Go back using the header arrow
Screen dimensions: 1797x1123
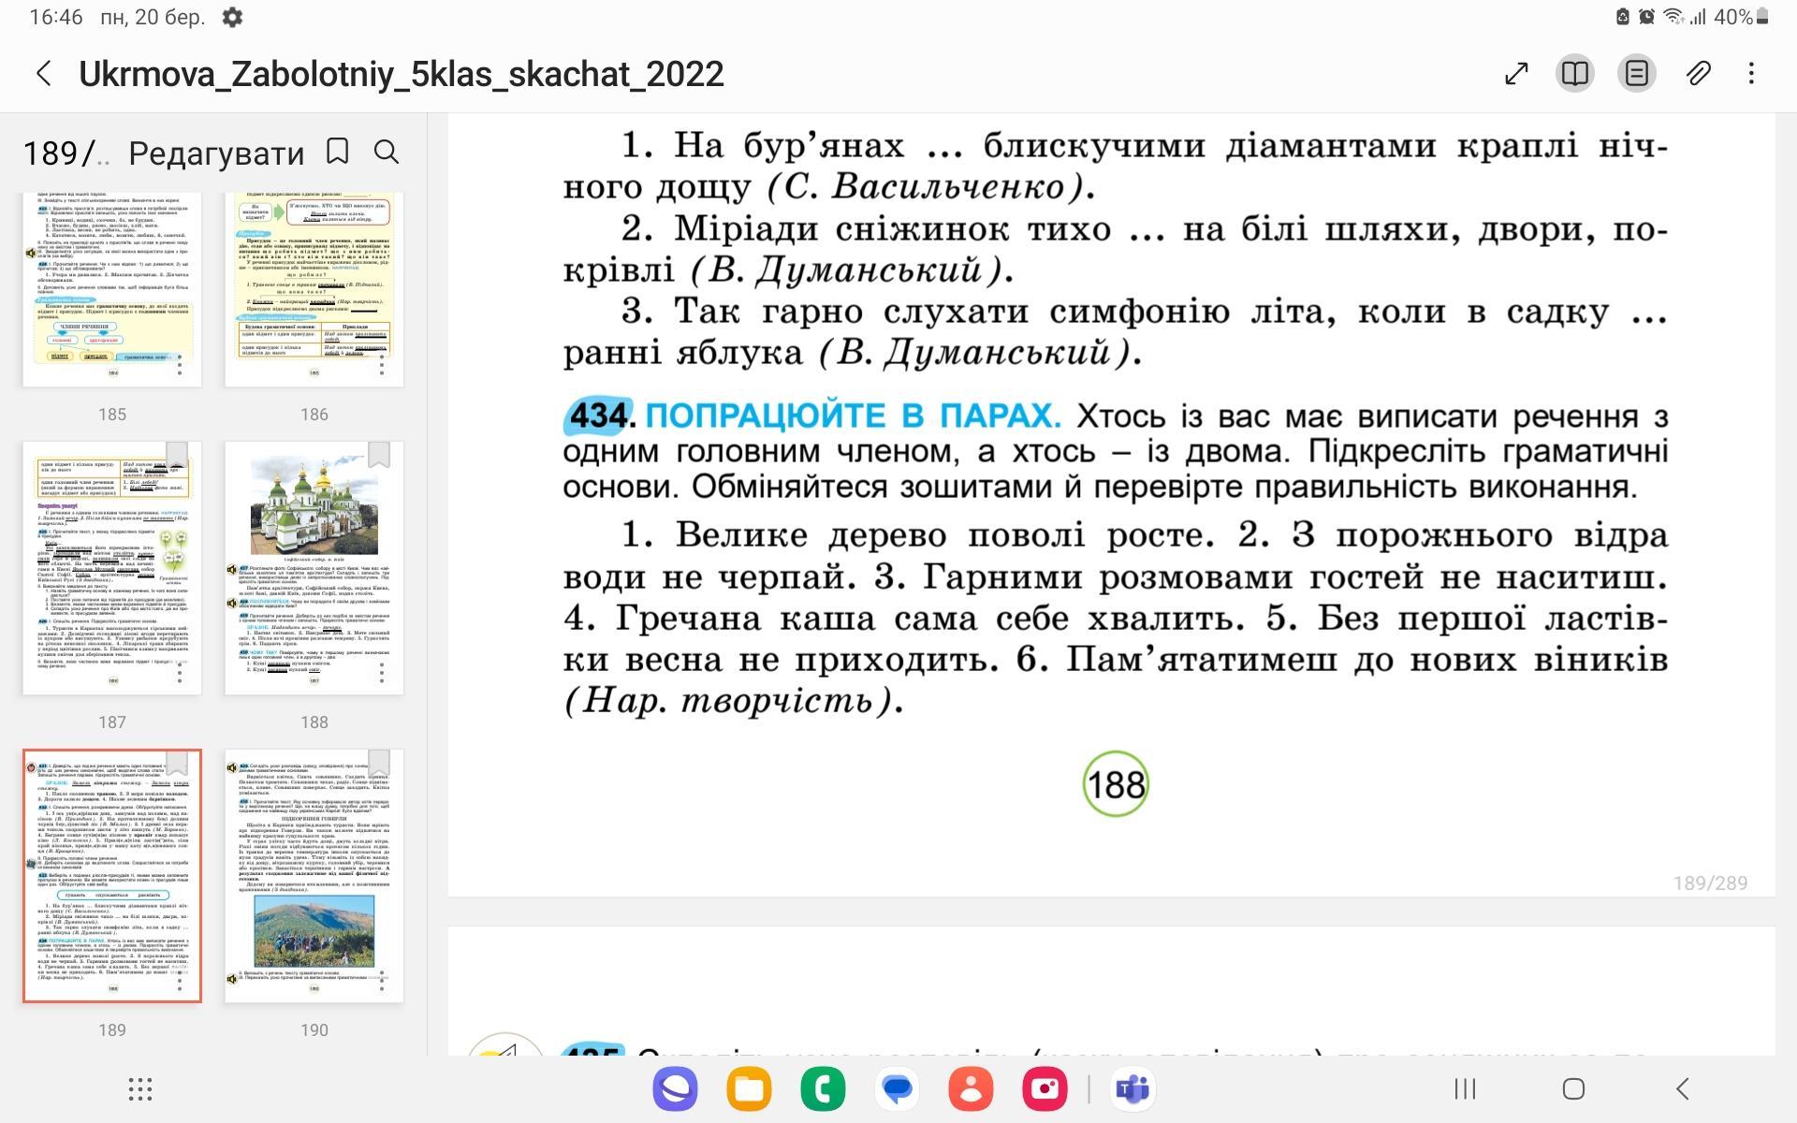44,74
